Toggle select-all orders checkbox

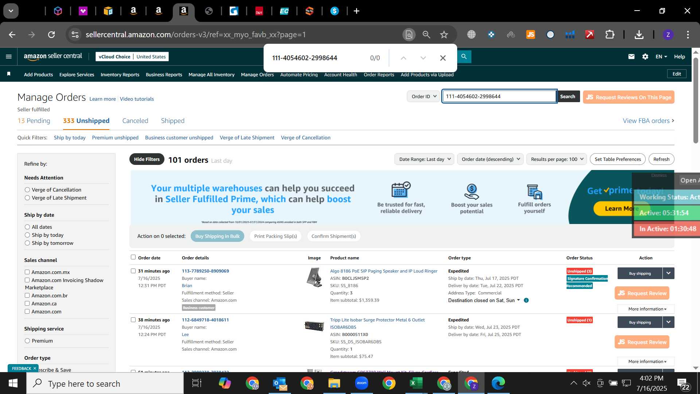[x=133, y=257]
